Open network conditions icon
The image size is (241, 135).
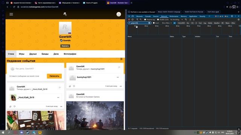(x=186, y=19)
